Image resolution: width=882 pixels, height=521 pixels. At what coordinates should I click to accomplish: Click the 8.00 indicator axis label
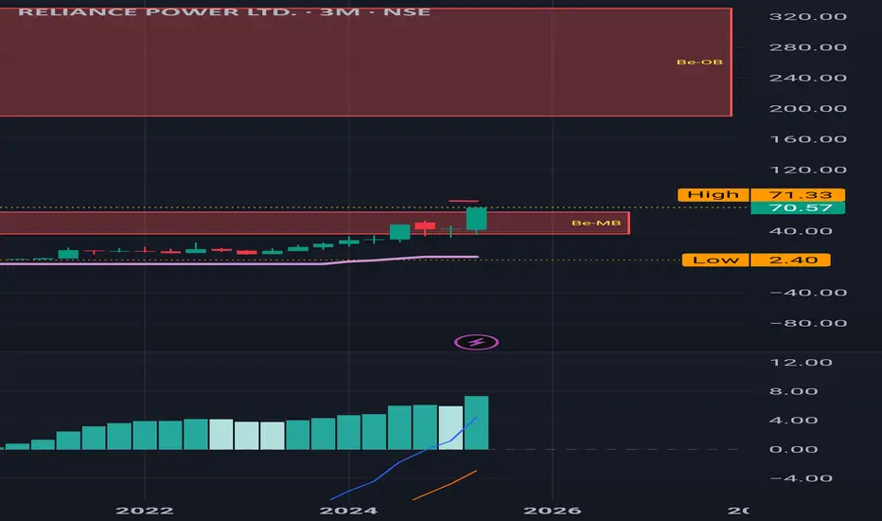click(793, 391)
